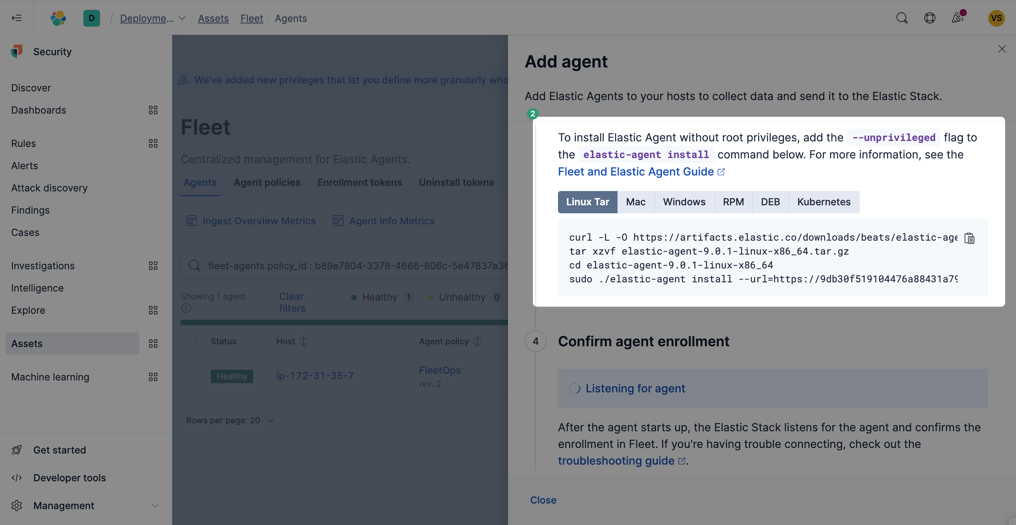1016x525 pixels.
Task: Select the Linux Tar platform tab
Action: point(587,202)
